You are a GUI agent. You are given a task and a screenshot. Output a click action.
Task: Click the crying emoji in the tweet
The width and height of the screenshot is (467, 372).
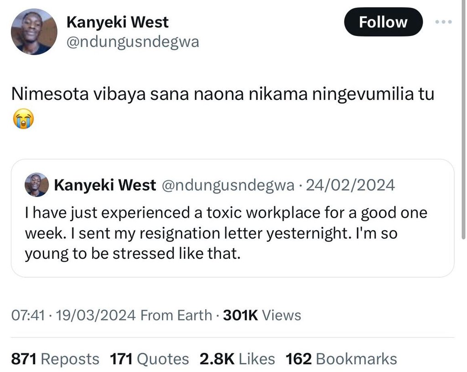coord(24,120)
